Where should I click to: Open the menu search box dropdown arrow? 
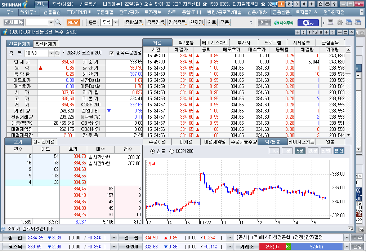51,22
